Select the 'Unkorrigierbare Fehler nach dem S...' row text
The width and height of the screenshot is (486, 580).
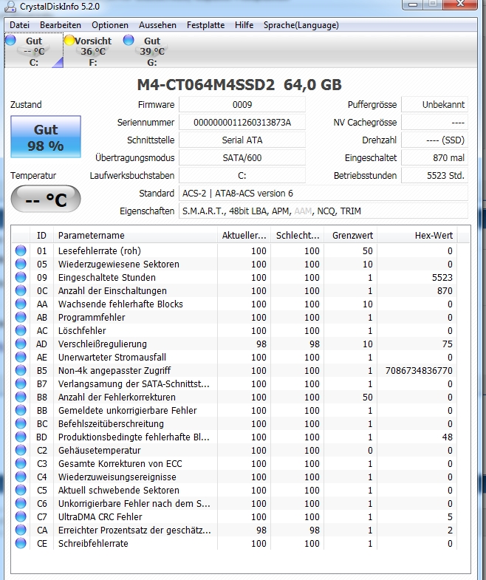click(x=134, y=503)
